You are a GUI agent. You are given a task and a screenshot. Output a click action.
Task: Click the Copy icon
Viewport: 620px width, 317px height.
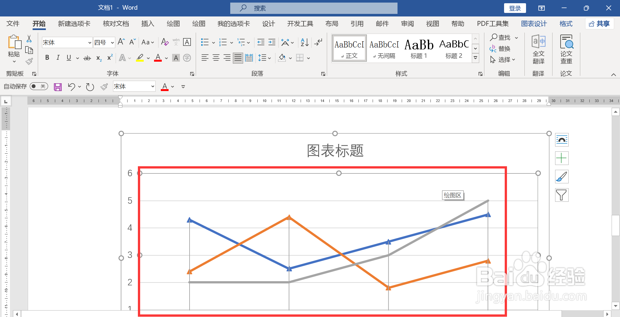click(29, 50)
